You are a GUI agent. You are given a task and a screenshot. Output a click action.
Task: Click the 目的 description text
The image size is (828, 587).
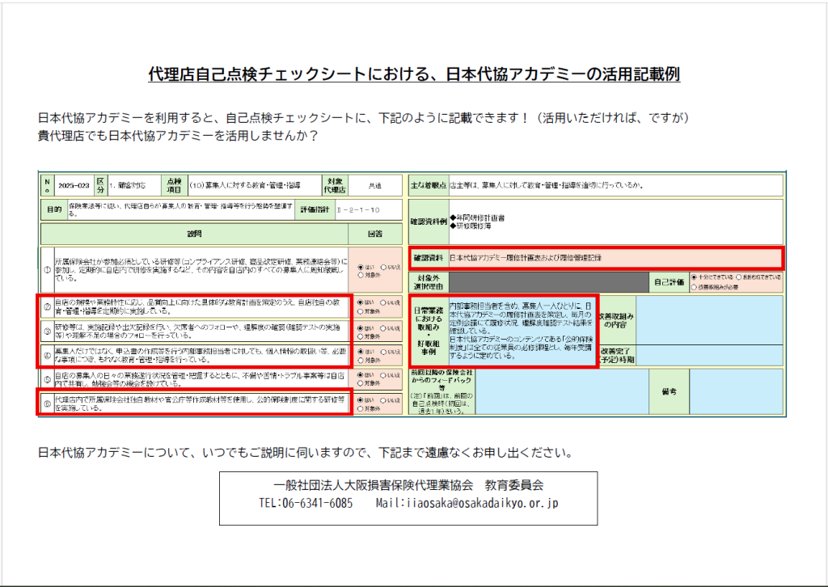(x=180, y=210)
